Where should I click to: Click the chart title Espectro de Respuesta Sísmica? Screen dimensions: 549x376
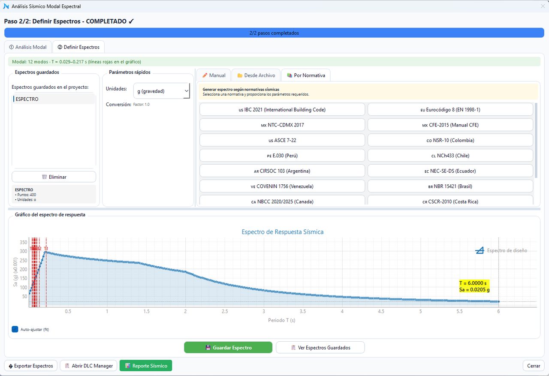(x=283, y=232)
